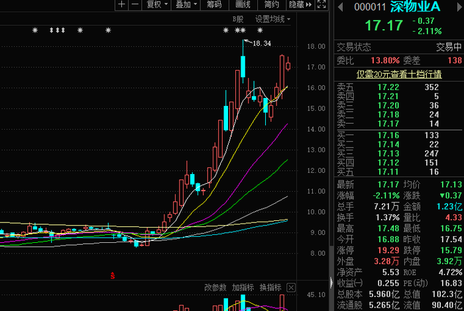Image resolution: width=464 pixels, height=311 pixels.
Task: Go to previous stock arrow
Action: 340,7
